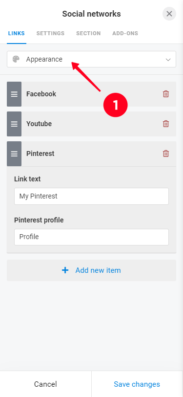Remove the Pinterest item via trash icon
The image size is (183, 397).
166,154
